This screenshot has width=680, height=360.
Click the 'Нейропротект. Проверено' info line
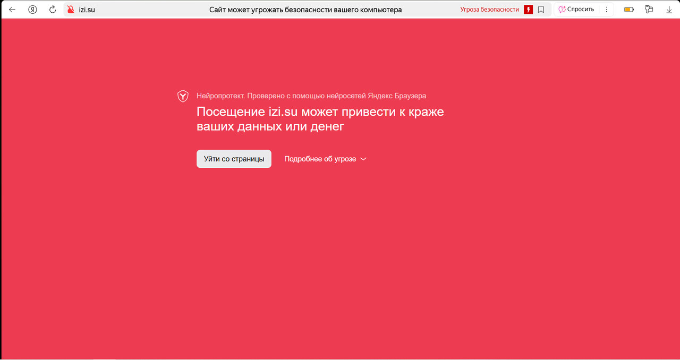point(311,96)
